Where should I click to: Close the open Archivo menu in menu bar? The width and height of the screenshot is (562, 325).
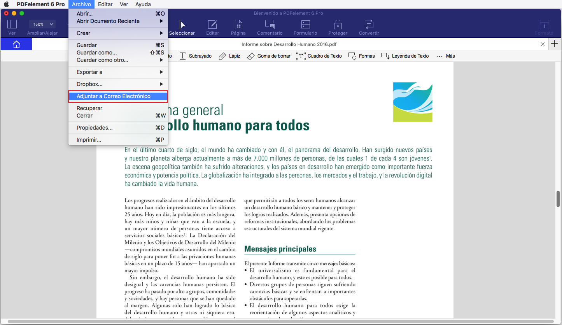click(x=81, y=4)
